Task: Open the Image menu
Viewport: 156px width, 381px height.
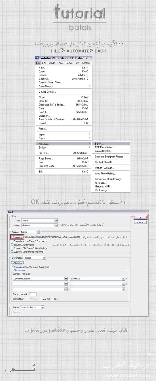Action: pos(52,63)
